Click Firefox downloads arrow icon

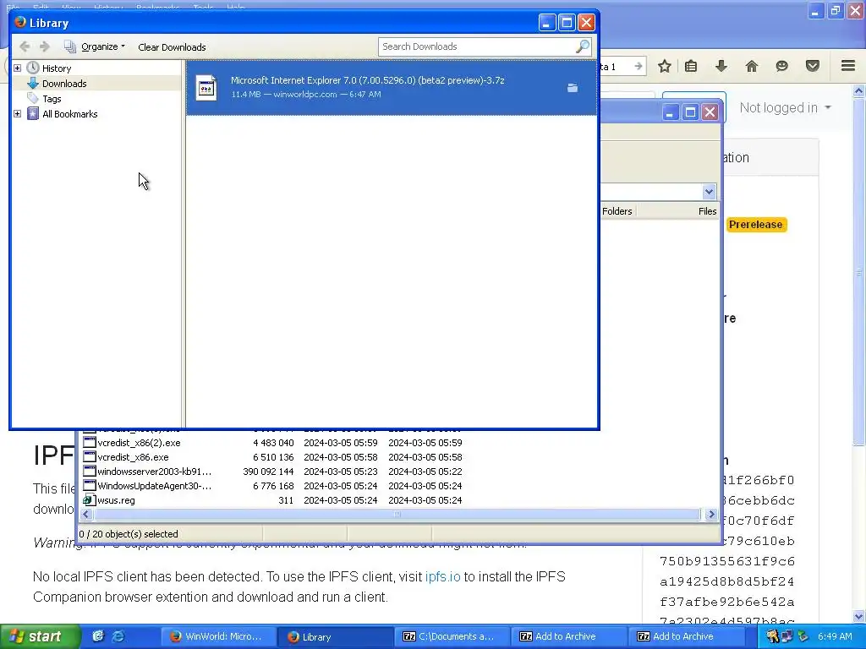[721, 66]
